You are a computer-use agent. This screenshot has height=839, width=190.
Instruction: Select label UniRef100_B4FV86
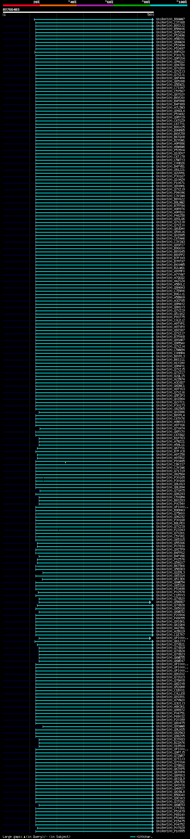pos(170,556)
